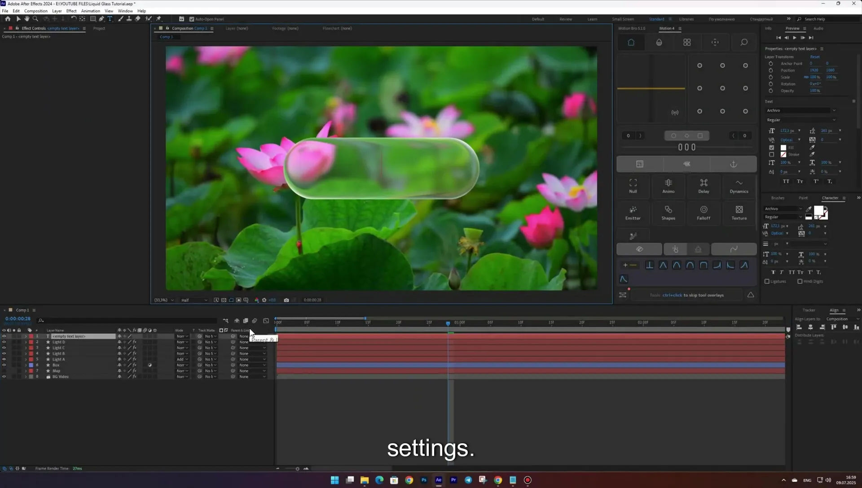Open Photoshop from the Windows taskbar
862x488 pixels.
424,480
